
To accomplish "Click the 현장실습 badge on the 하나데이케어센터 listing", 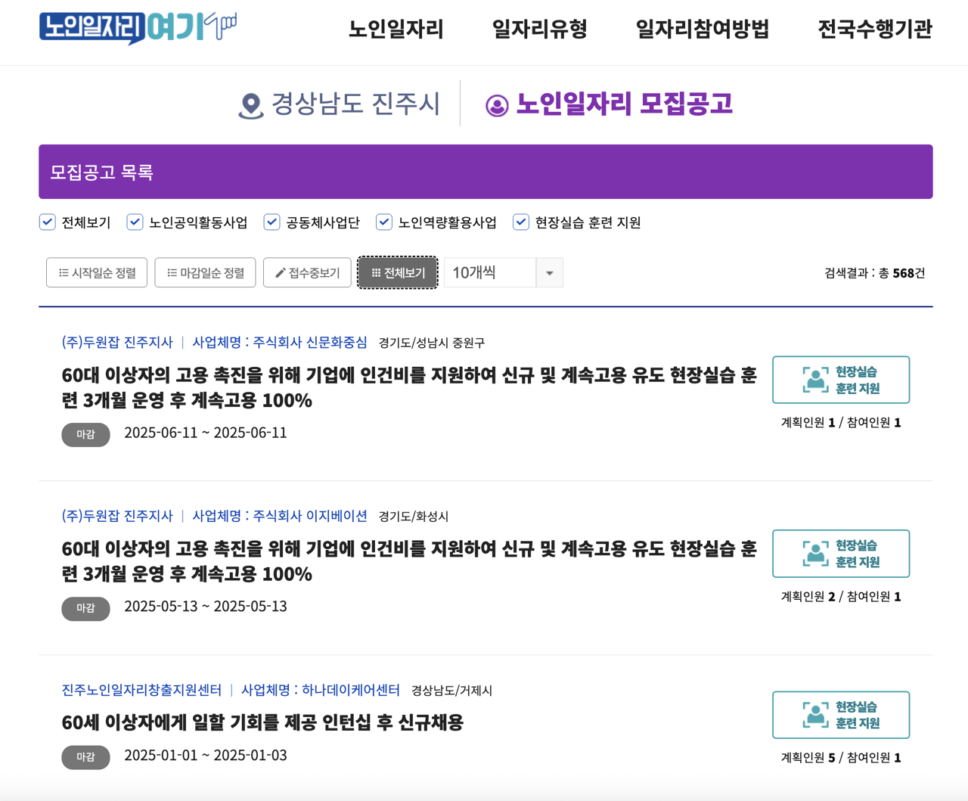I will [x=840, y=714].
